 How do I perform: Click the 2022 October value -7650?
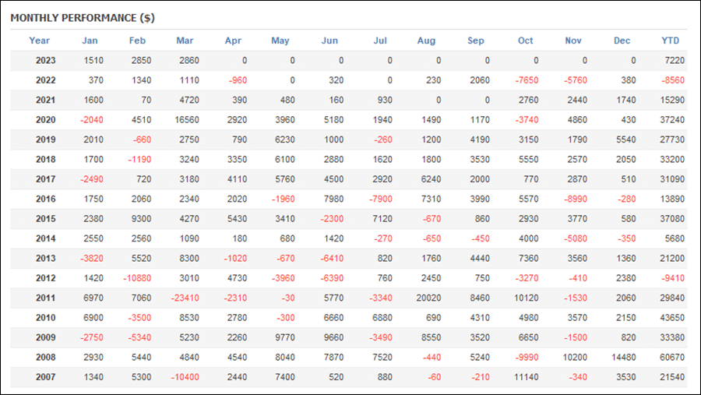527,80
